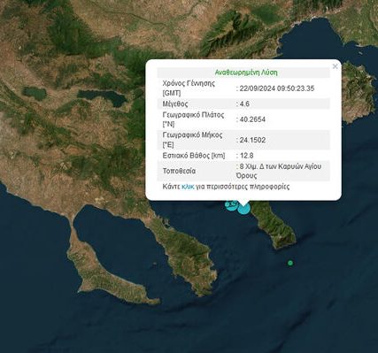Select the green earthquake dot at sea

click(290, 263)
